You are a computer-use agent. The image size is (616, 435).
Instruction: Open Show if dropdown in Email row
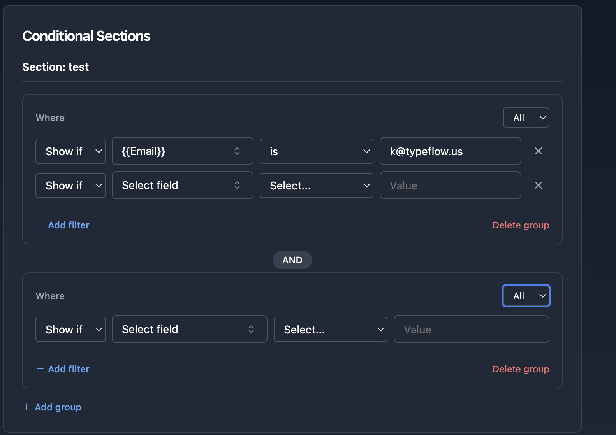click(x=70, y=151)
